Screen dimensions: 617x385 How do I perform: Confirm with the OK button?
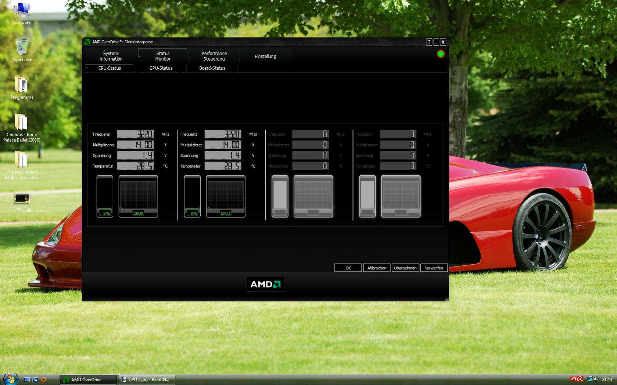[x=348, y=268]
